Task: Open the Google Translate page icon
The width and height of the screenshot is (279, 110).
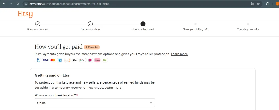Action: 252,4
